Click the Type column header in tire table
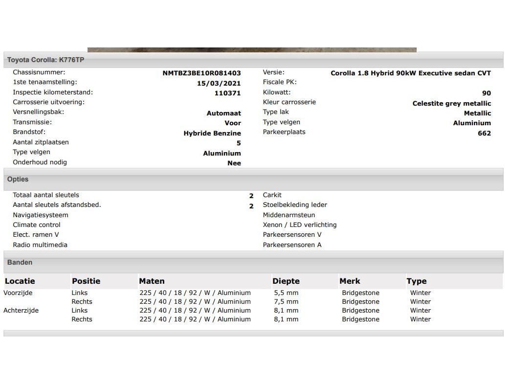Image resolution: width=512 pixels, height=384 pixels. pyautogui.click(x=417, y=281)
